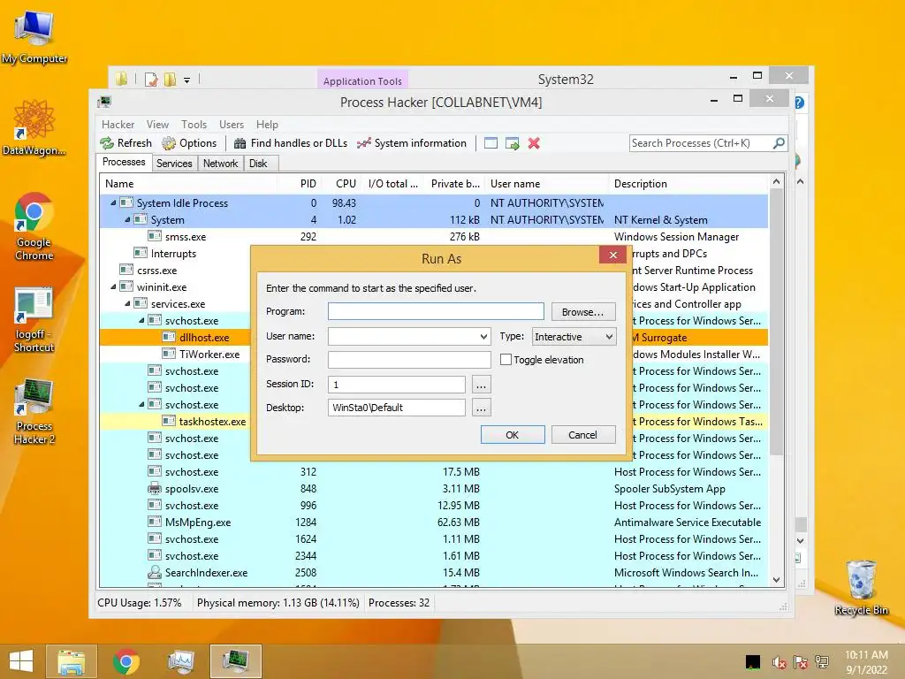Click the Session ID ellipsis button

pyautogui.click(x=481, y=385)
